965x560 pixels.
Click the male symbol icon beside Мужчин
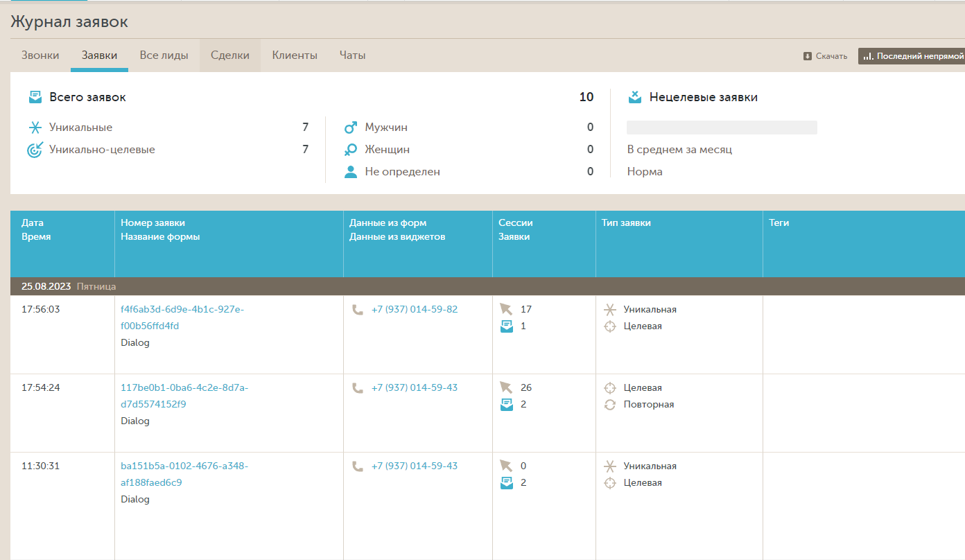click(x=351, y=128)
